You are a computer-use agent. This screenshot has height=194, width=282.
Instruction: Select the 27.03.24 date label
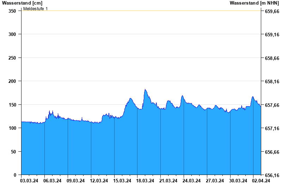215,181
